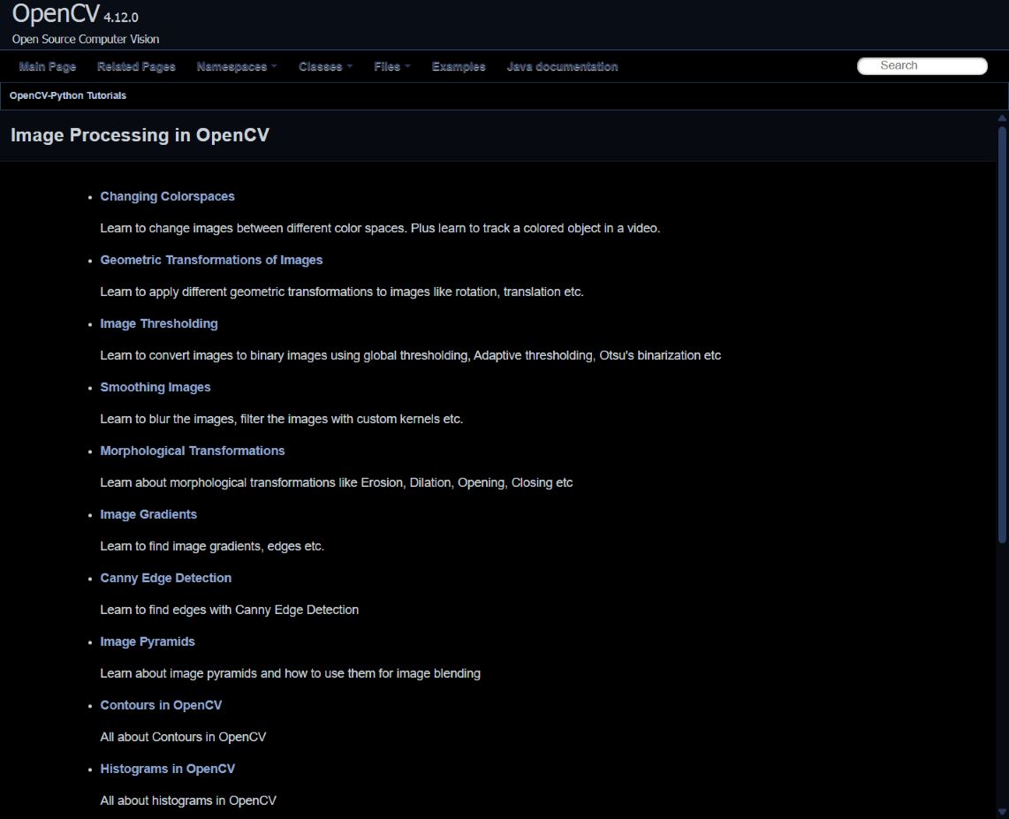
Task: Click the description mentioning Otsu's binarization
Action: [x=411, y=355]
